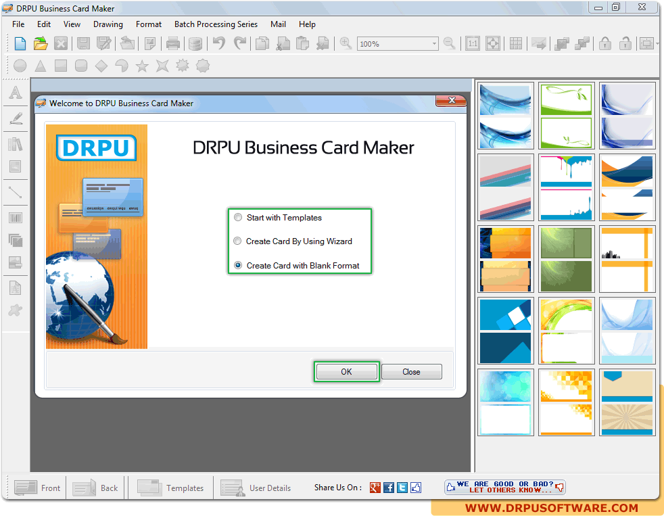The height and width of the screenshot is (516, 664).
Task: Click the lock icon in toolbar
Action: (x=604, y=44)
